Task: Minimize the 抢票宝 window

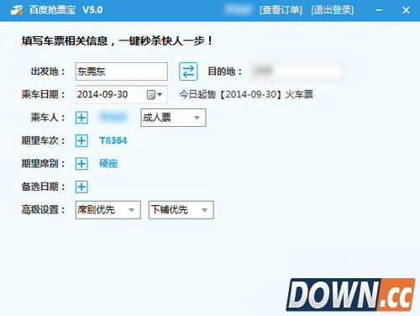Action: 379,10
